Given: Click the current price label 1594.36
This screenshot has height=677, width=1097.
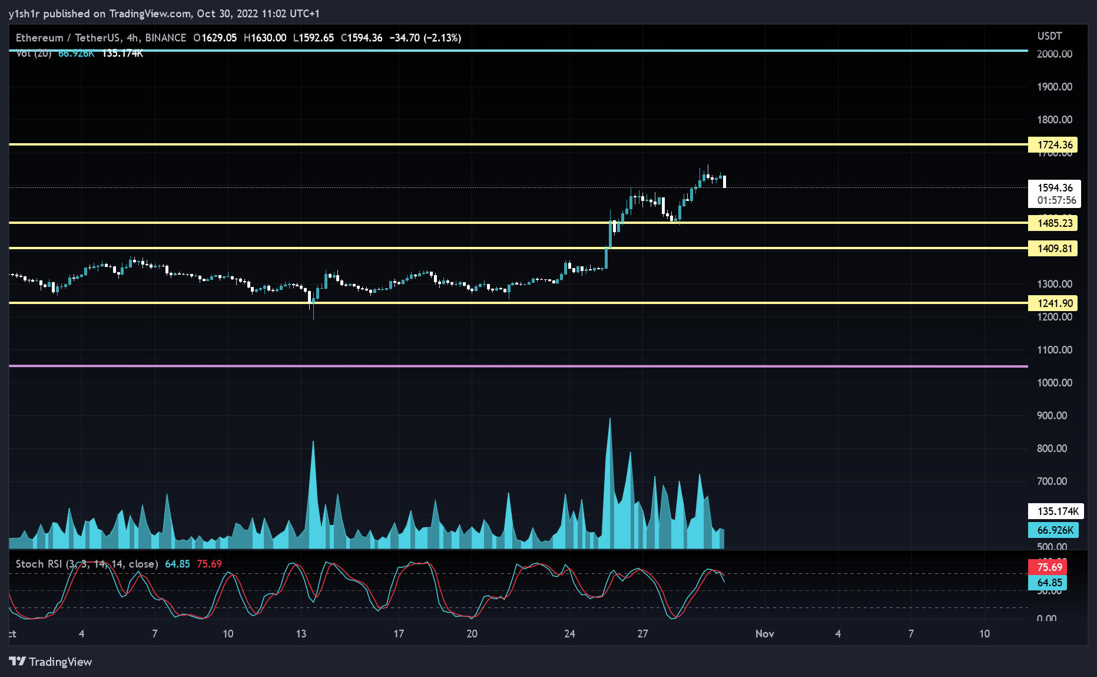Looking at the screenshot, I should [1055, 187].
